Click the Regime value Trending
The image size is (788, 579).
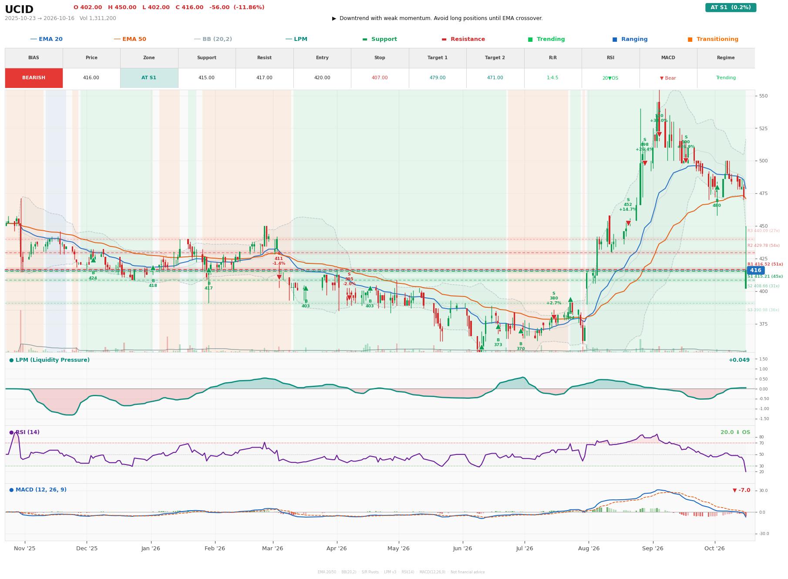726,78
